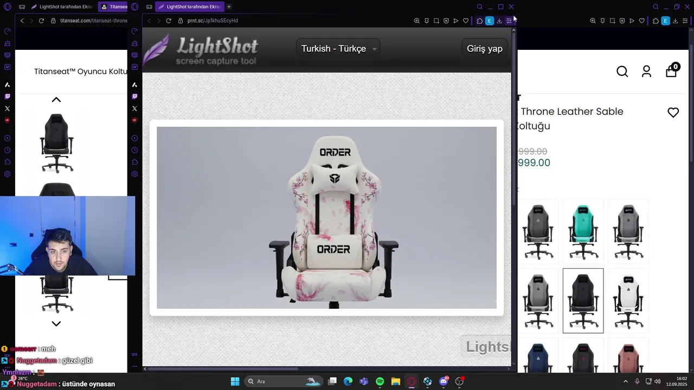Open Windows Start menu
The height and width of the screenshot is (390, 694).
[x=235, y=381]
